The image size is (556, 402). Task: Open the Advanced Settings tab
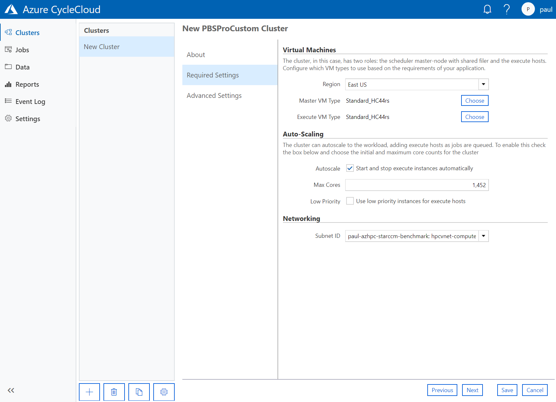pos(230,95)
